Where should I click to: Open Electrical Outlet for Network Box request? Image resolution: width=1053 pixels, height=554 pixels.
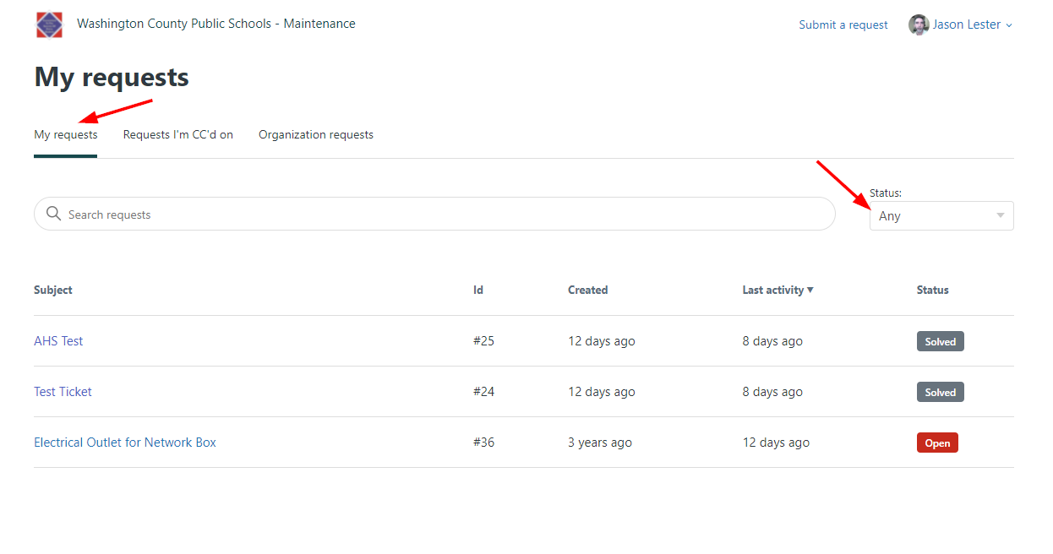pyautogui.click(x=125, y=443)
